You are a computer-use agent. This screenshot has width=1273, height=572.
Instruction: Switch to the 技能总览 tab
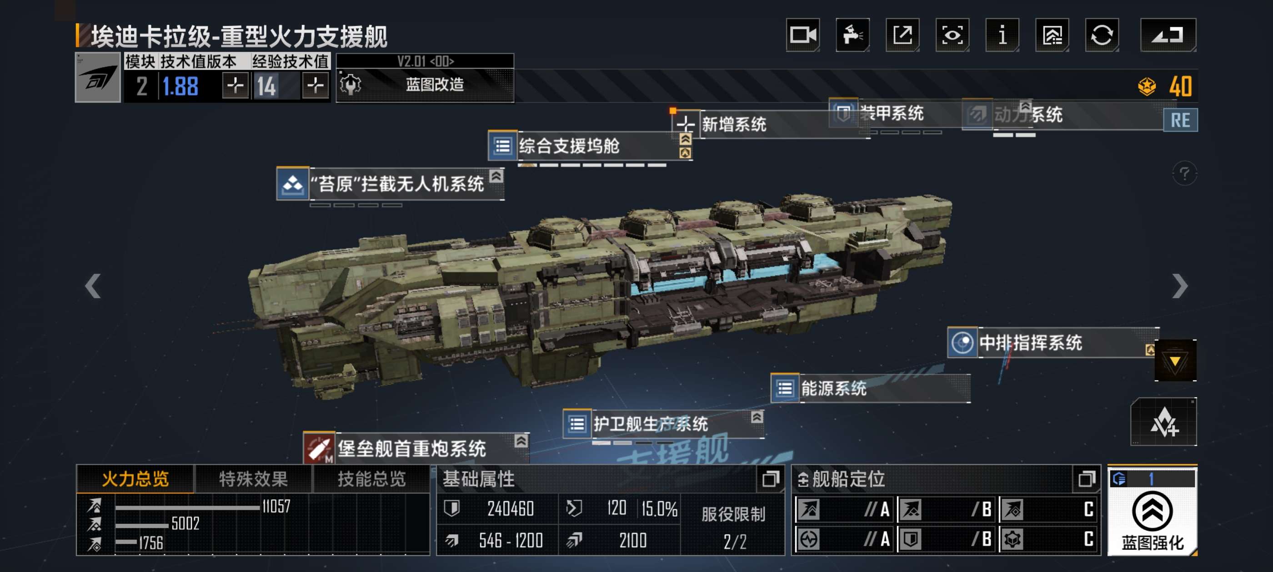click(x=371, y=479)
